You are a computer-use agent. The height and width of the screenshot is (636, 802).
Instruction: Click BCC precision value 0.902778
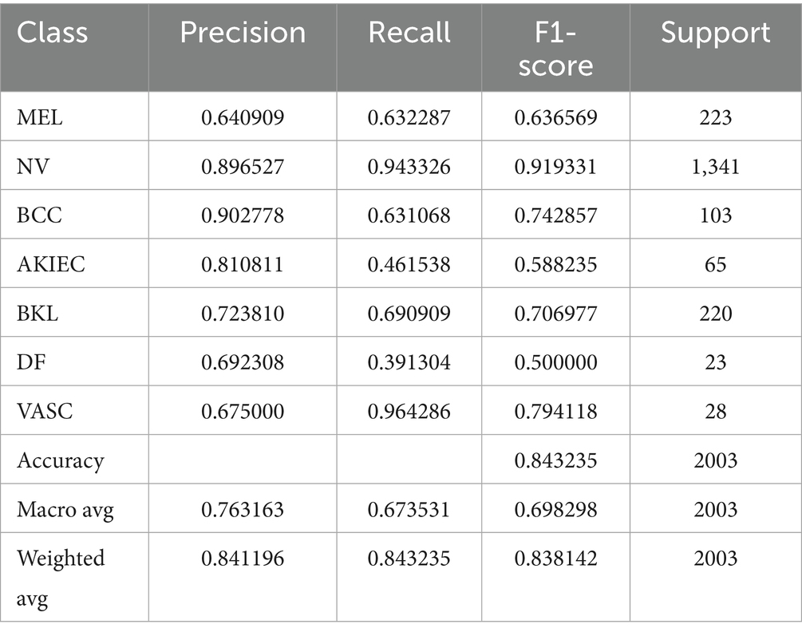(242, 215)
